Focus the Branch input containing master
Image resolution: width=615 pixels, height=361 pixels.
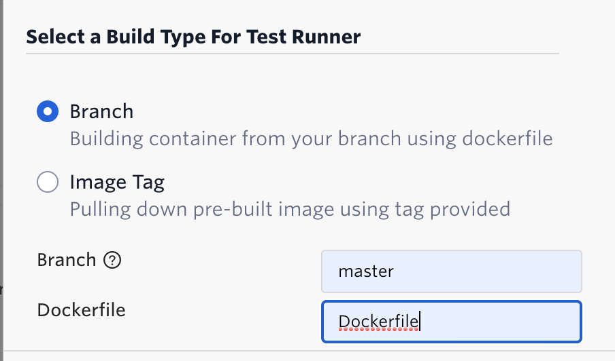point(452,271)
